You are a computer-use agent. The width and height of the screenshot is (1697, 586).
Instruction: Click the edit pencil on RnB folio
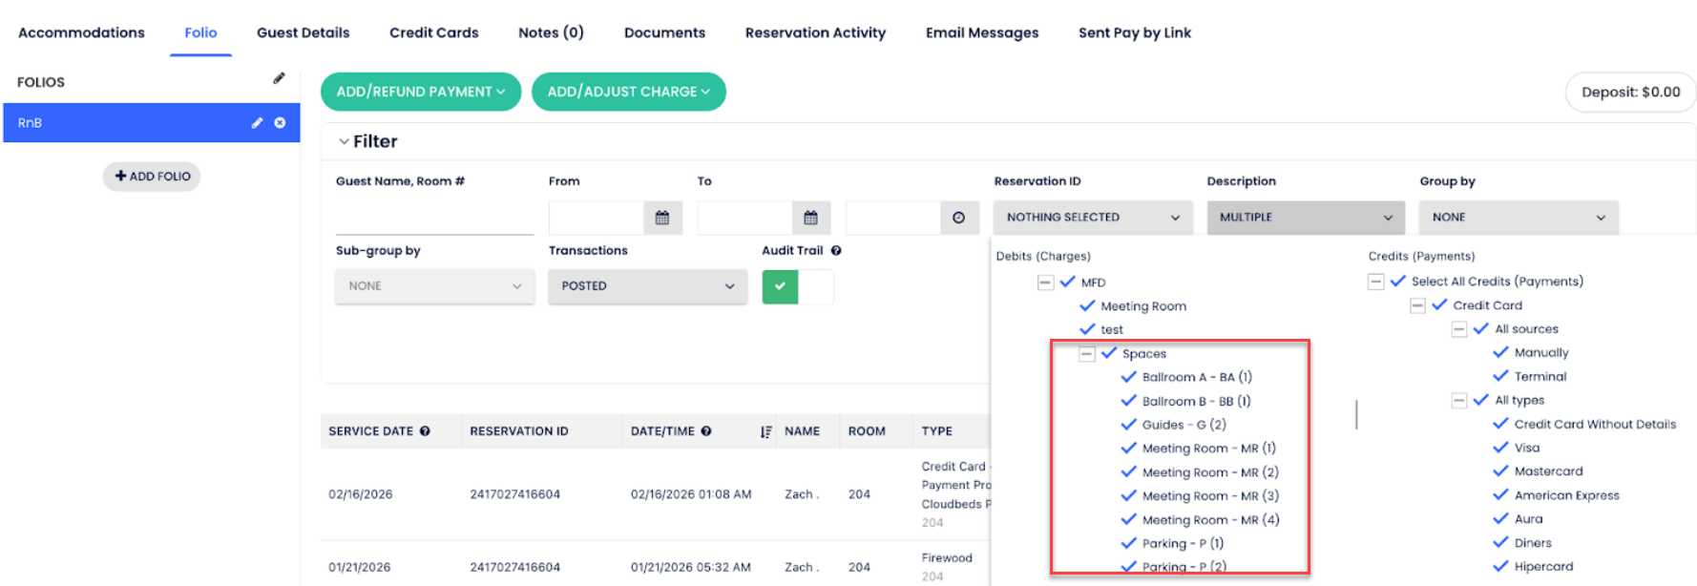257,123
